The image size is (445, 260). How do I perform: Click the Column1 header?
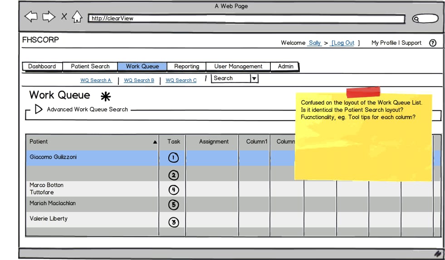point(257,141)
